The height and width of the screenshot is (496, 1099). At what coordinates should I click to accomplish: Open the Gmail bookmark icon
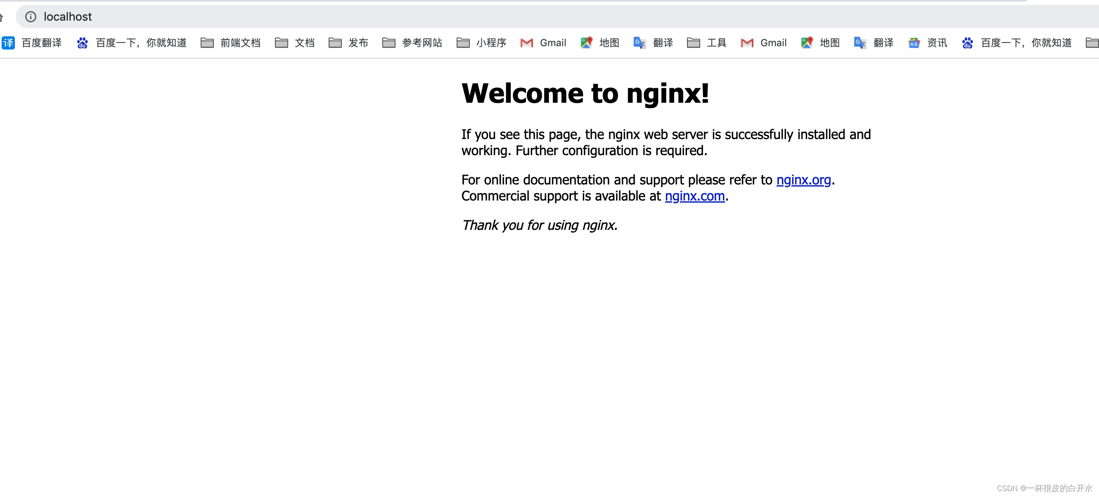526,43
